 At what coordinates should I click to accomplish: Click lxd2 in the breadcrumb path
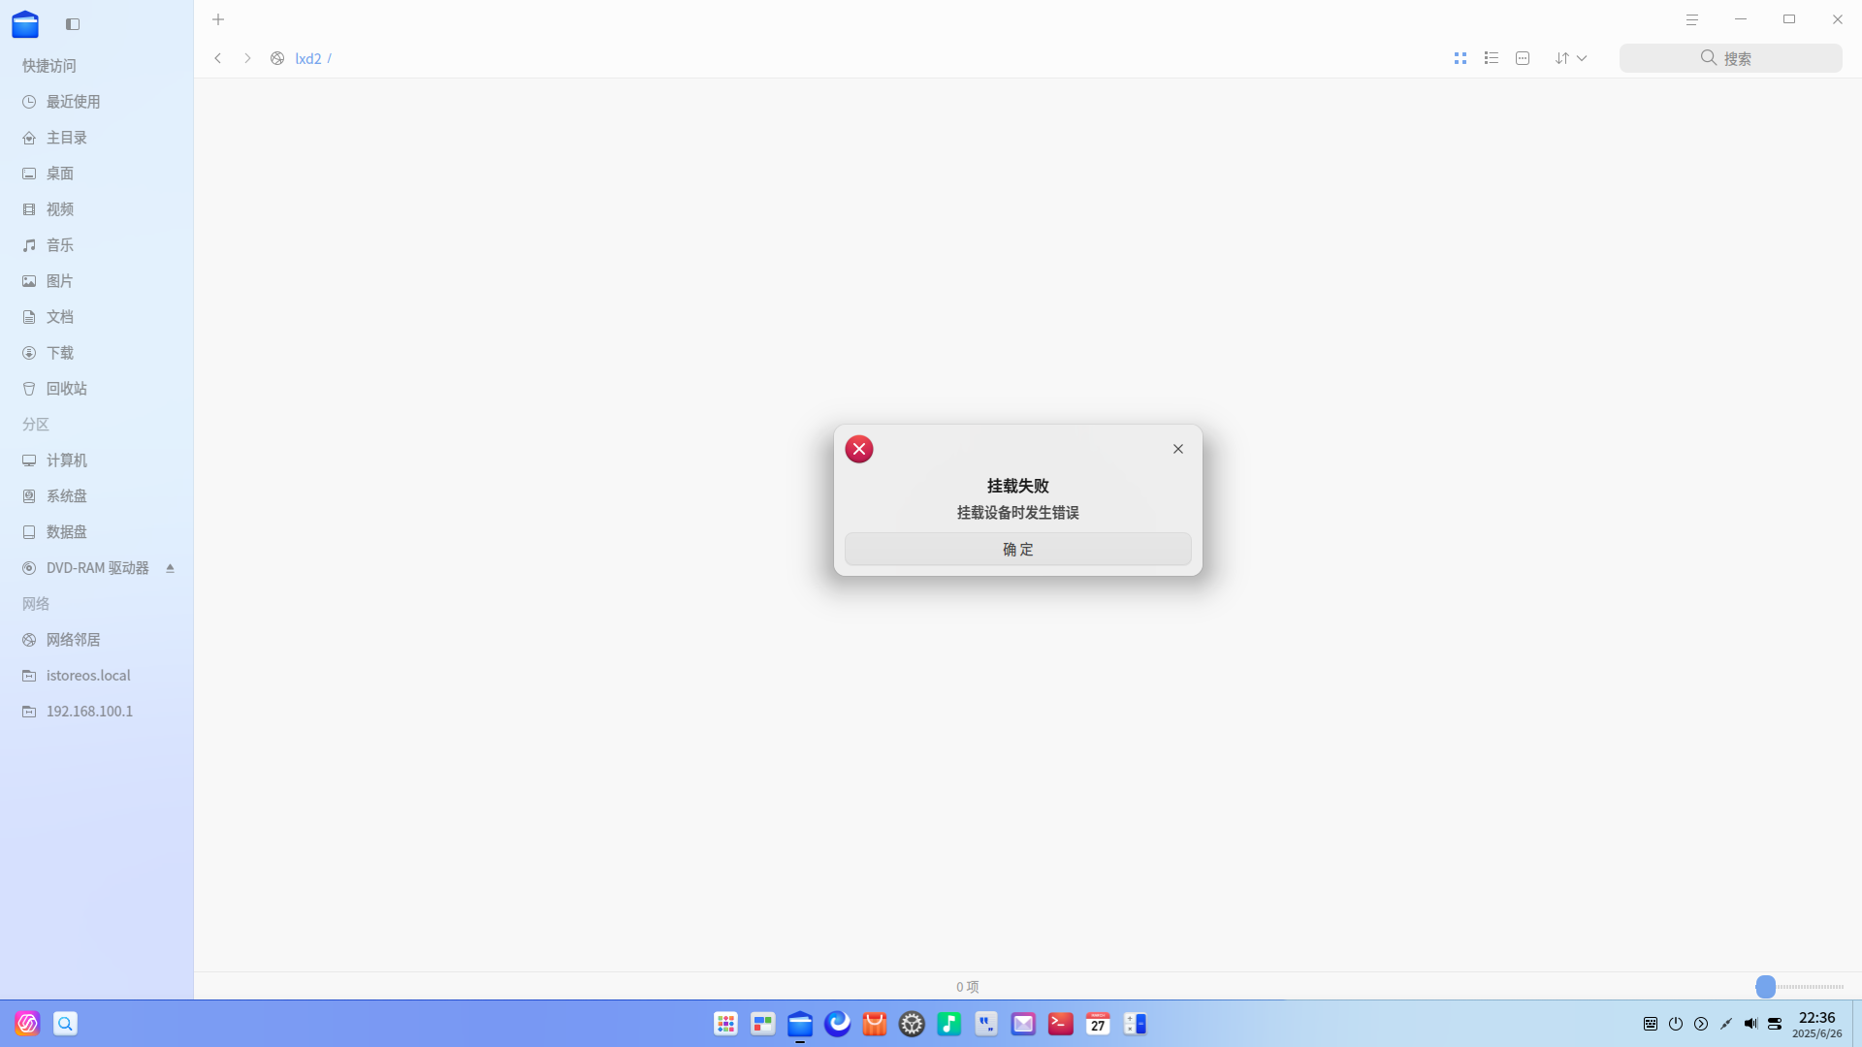pyautogui.click(x=308, y=58)
